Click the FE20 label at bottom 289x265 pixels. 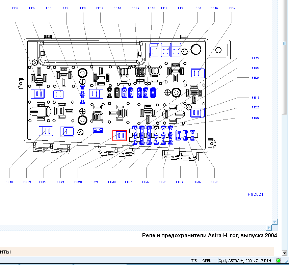point(43,182)
